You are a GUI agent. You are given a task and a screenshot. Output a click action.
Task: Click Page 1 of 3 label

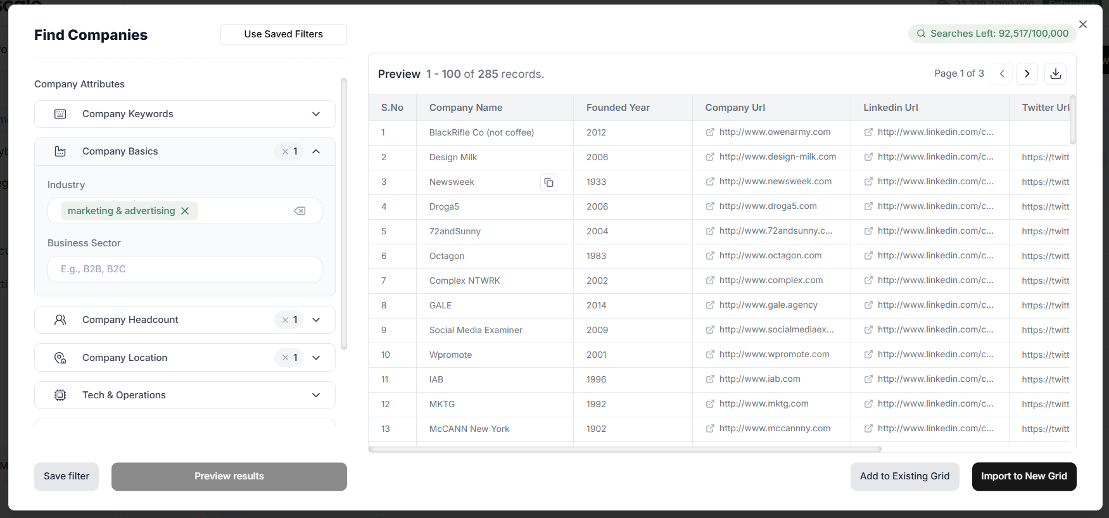tap(959, 73)
